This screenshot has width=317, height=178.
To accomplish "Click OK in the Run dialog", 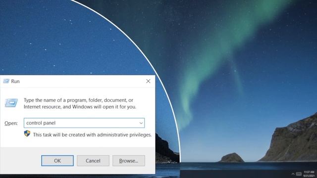I will click(x=57, y=161).
